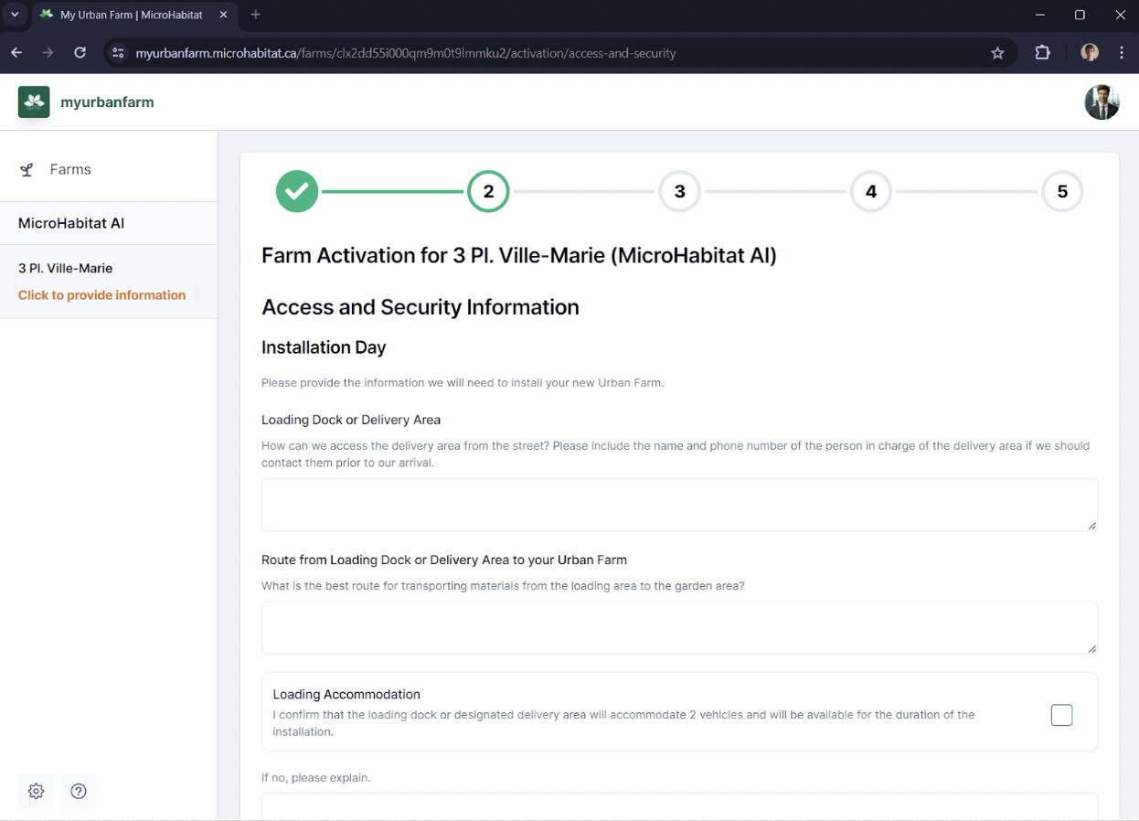Open browser extensions puzzle icon
The image size is (1139, 821).
(1042, 53)
